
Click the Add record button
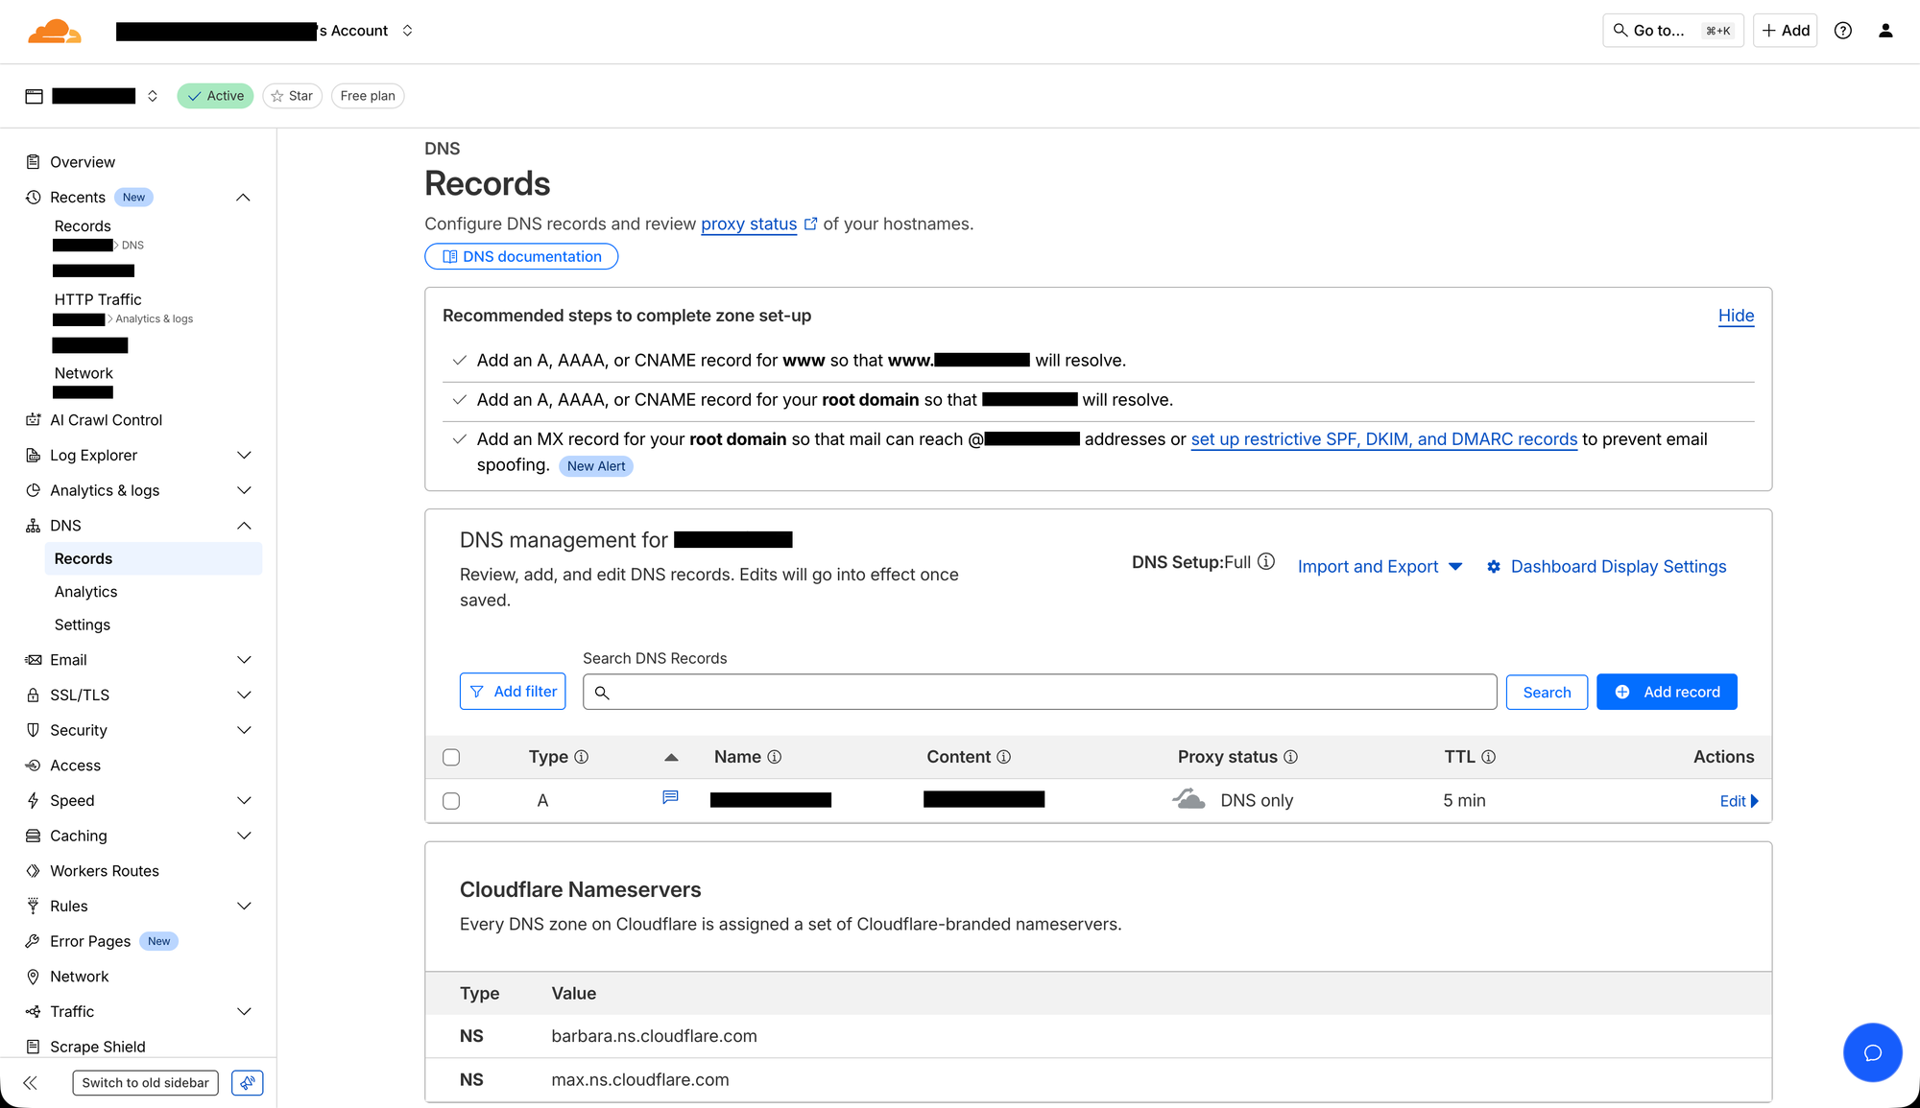1667,691
